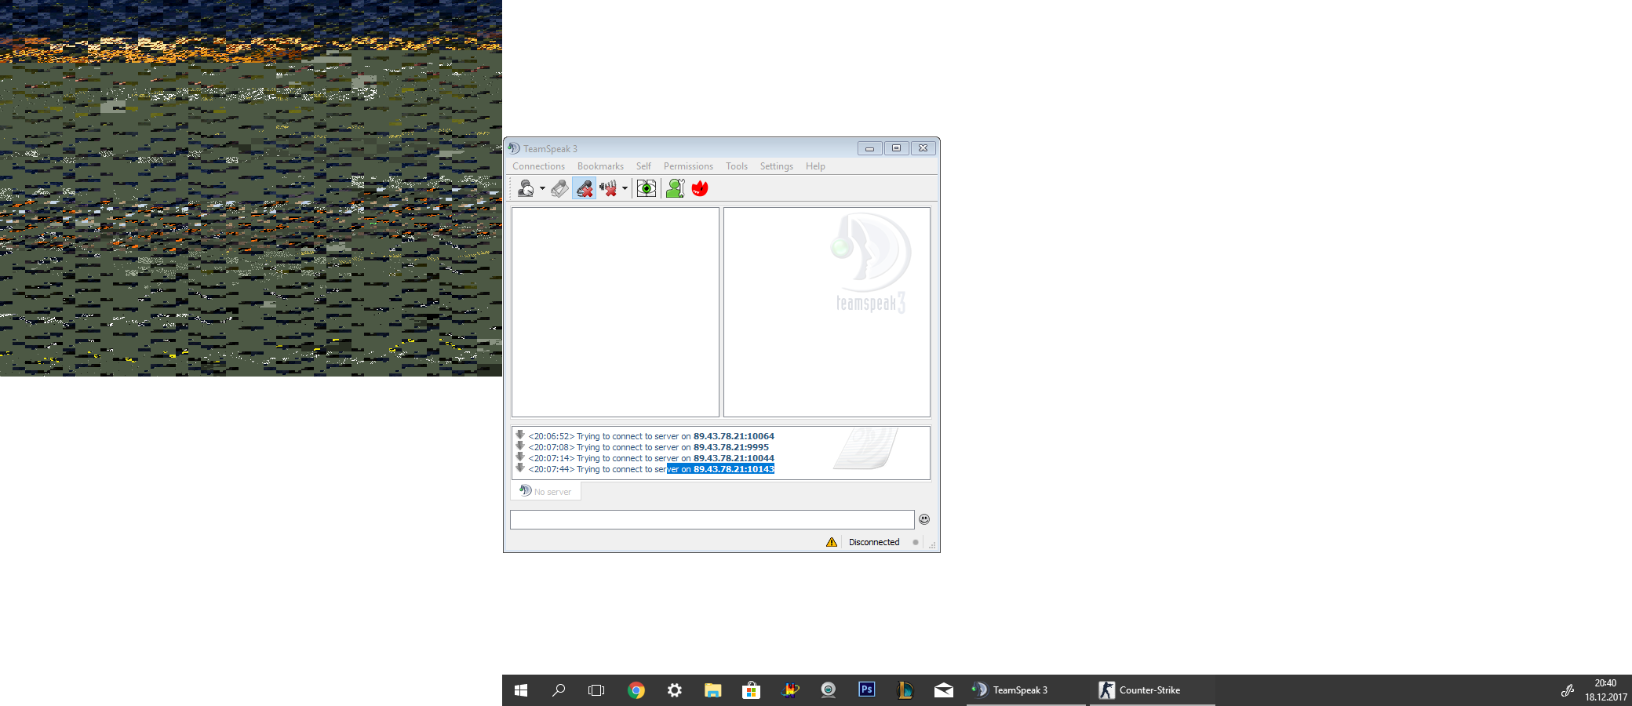Click the Set Away status toolbar icon
This screenshot has height=706, width=1632.
pyautogui.click(x=526, y=188)
